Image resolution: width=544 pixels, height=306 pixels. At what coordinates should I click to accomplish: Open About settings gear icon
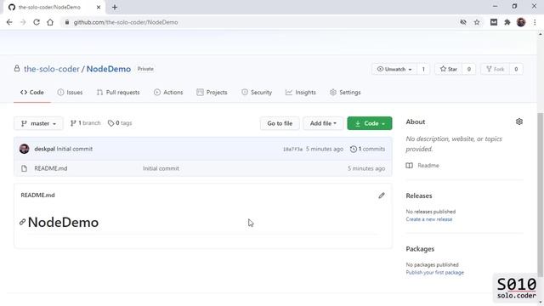(x=519, y=122)
